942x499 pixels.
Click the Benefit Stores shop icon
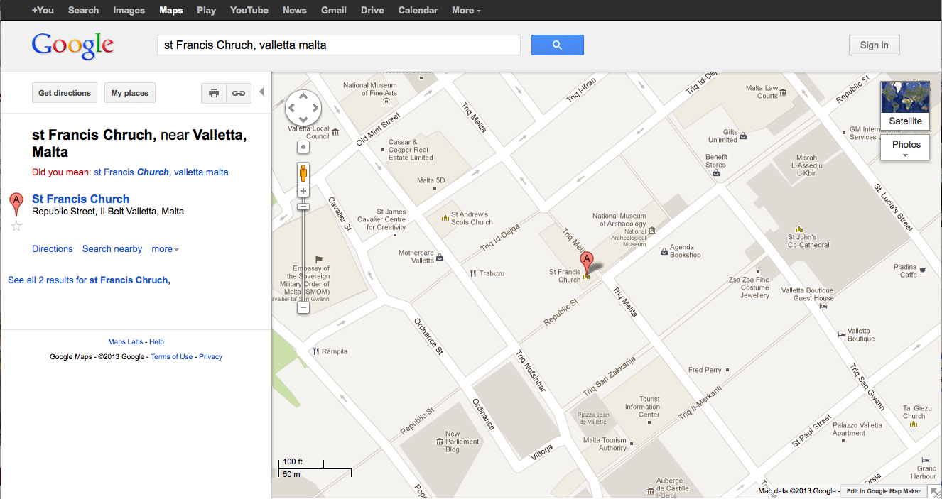pos(716,172)
